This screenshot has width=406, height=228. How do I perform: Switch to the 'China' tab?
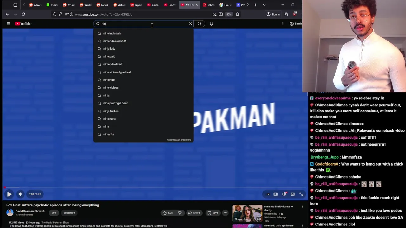click(x=153, y=5)
